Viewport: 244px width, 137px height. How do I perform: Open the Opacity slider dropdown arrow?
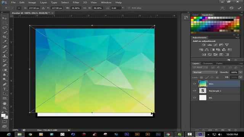pyautogui.click(x=241, y=72)
